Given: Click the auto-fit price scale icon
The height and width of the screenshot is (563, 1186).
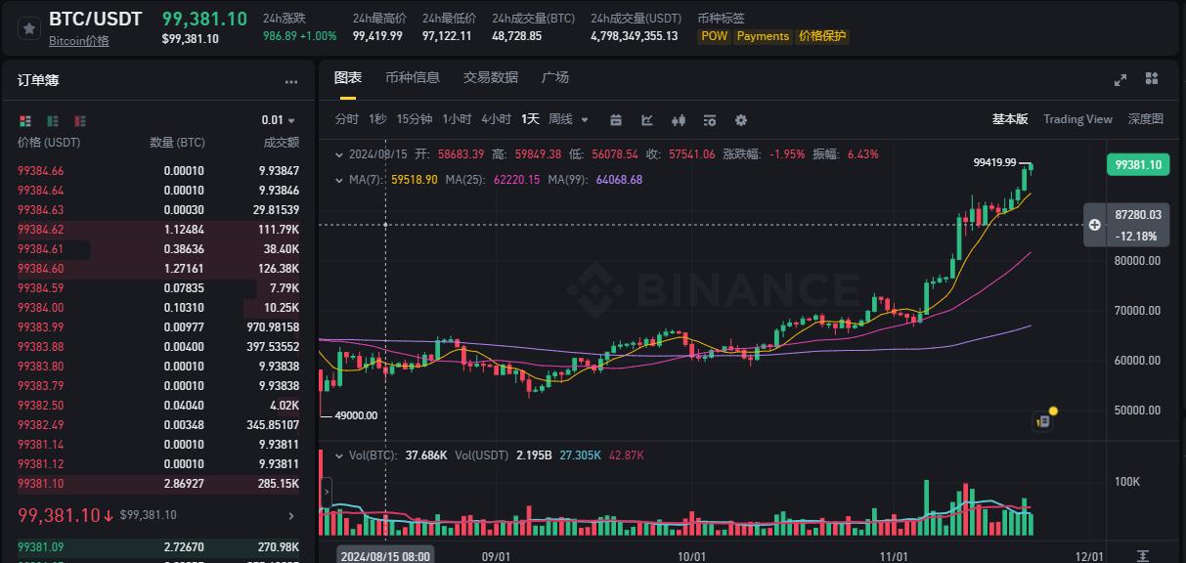Looking at the screenshot, I should pyautogui.click(x=1143, y=555).
